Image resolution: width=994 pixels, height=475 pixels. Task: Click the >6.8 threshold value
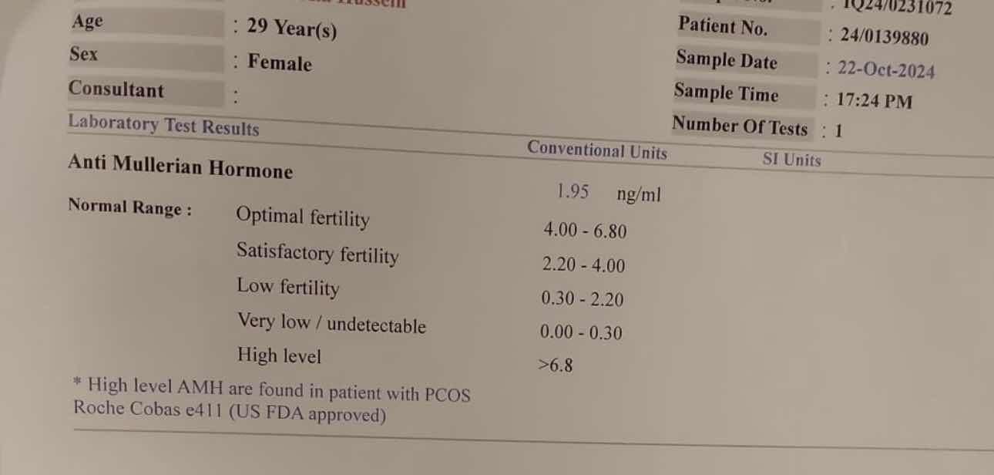[x=556, y=366]
